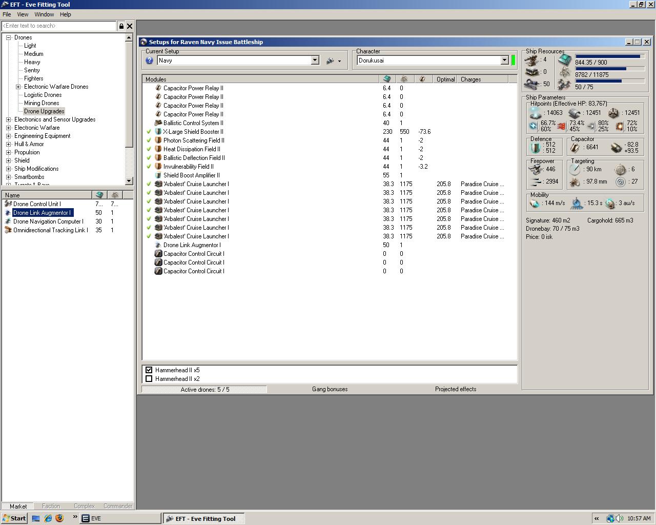
Task: Click the shield hitpoints icon showing 14063
Action: 536,113
